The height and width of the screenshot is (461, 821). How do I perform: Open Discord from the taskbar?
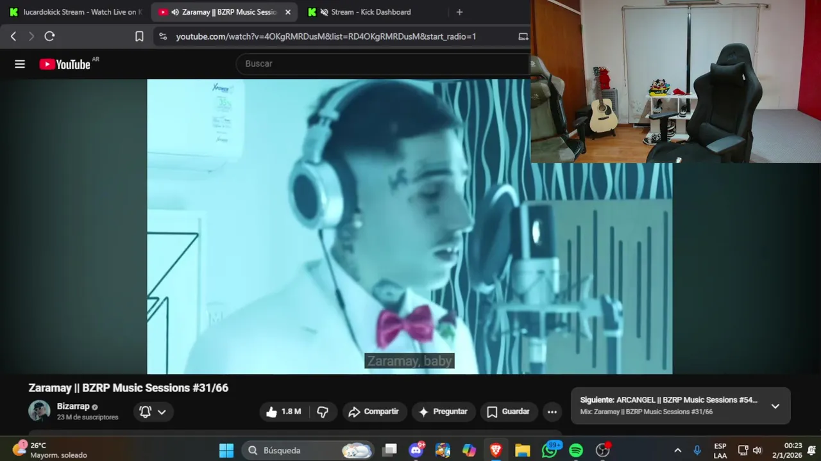(416, 451)
